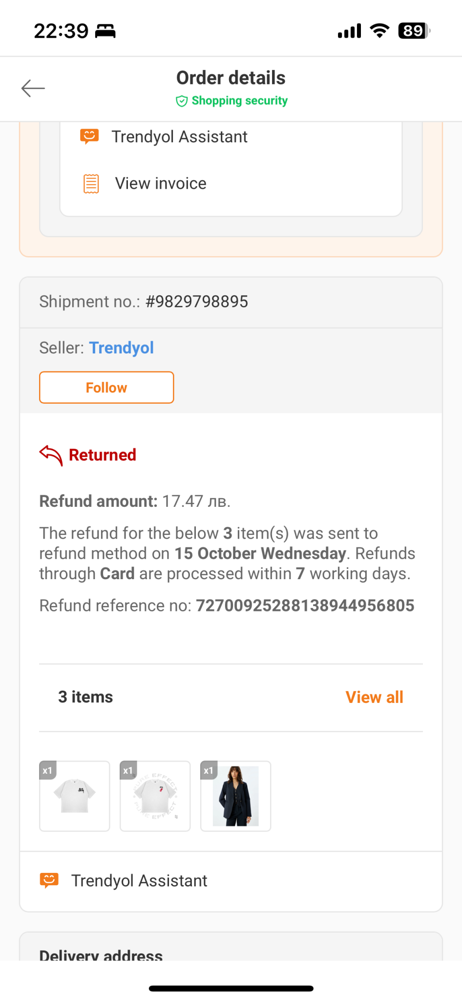Tap the battery indicator showing 89

coord(414,31)
